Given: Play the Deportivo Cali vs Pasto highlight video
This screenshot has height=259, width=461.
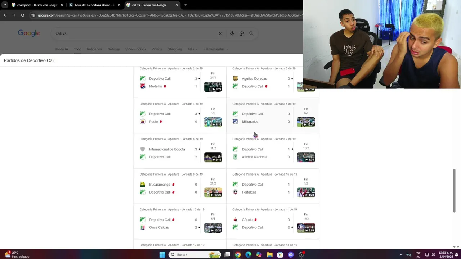Looking at the screenshot, I should 213,122.
